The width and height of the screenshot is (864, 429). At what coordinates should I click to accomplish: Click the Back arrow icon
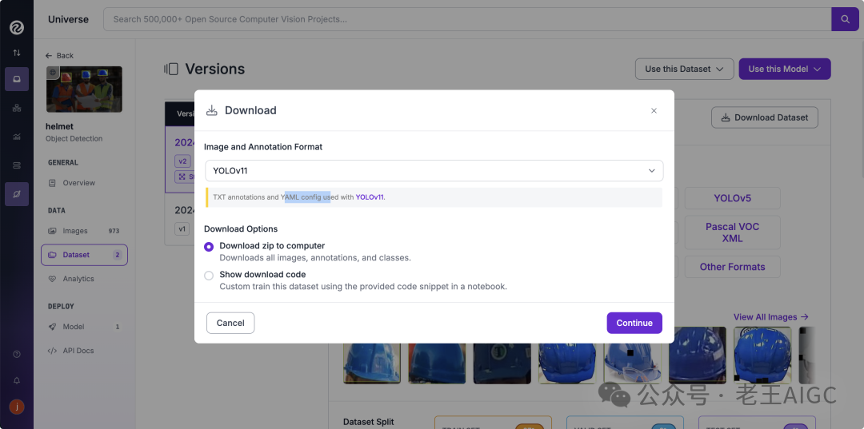(x=49, y=56)
